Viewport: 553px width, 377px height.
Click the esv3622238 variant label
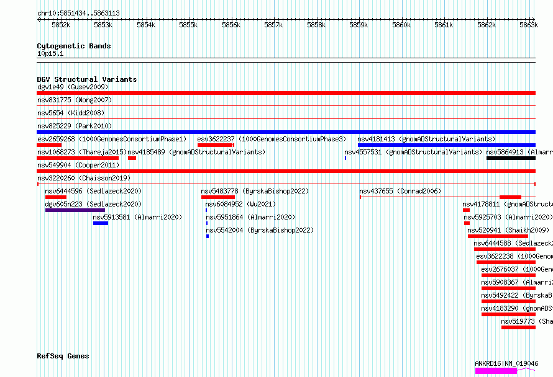514,256
